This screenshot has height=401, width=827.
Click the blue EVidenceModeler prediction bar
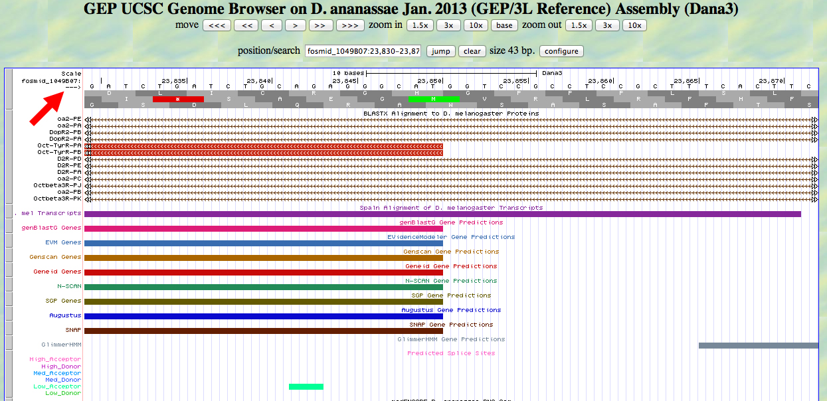tap(263, 243)
